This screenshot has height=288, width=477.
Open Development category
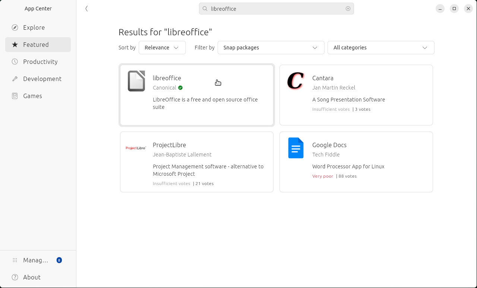pos(38,79)
